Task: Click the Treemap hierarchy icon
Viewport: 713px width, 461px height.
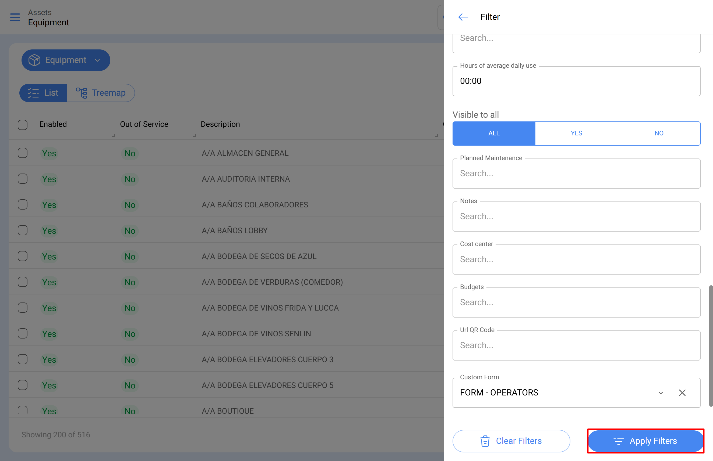Action: click(x=81, y=93)
